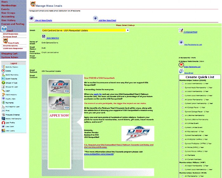Select All Police (NPRA) 1 Year radio
Viewport: 222px width, 178px height.
pos(183,147)
